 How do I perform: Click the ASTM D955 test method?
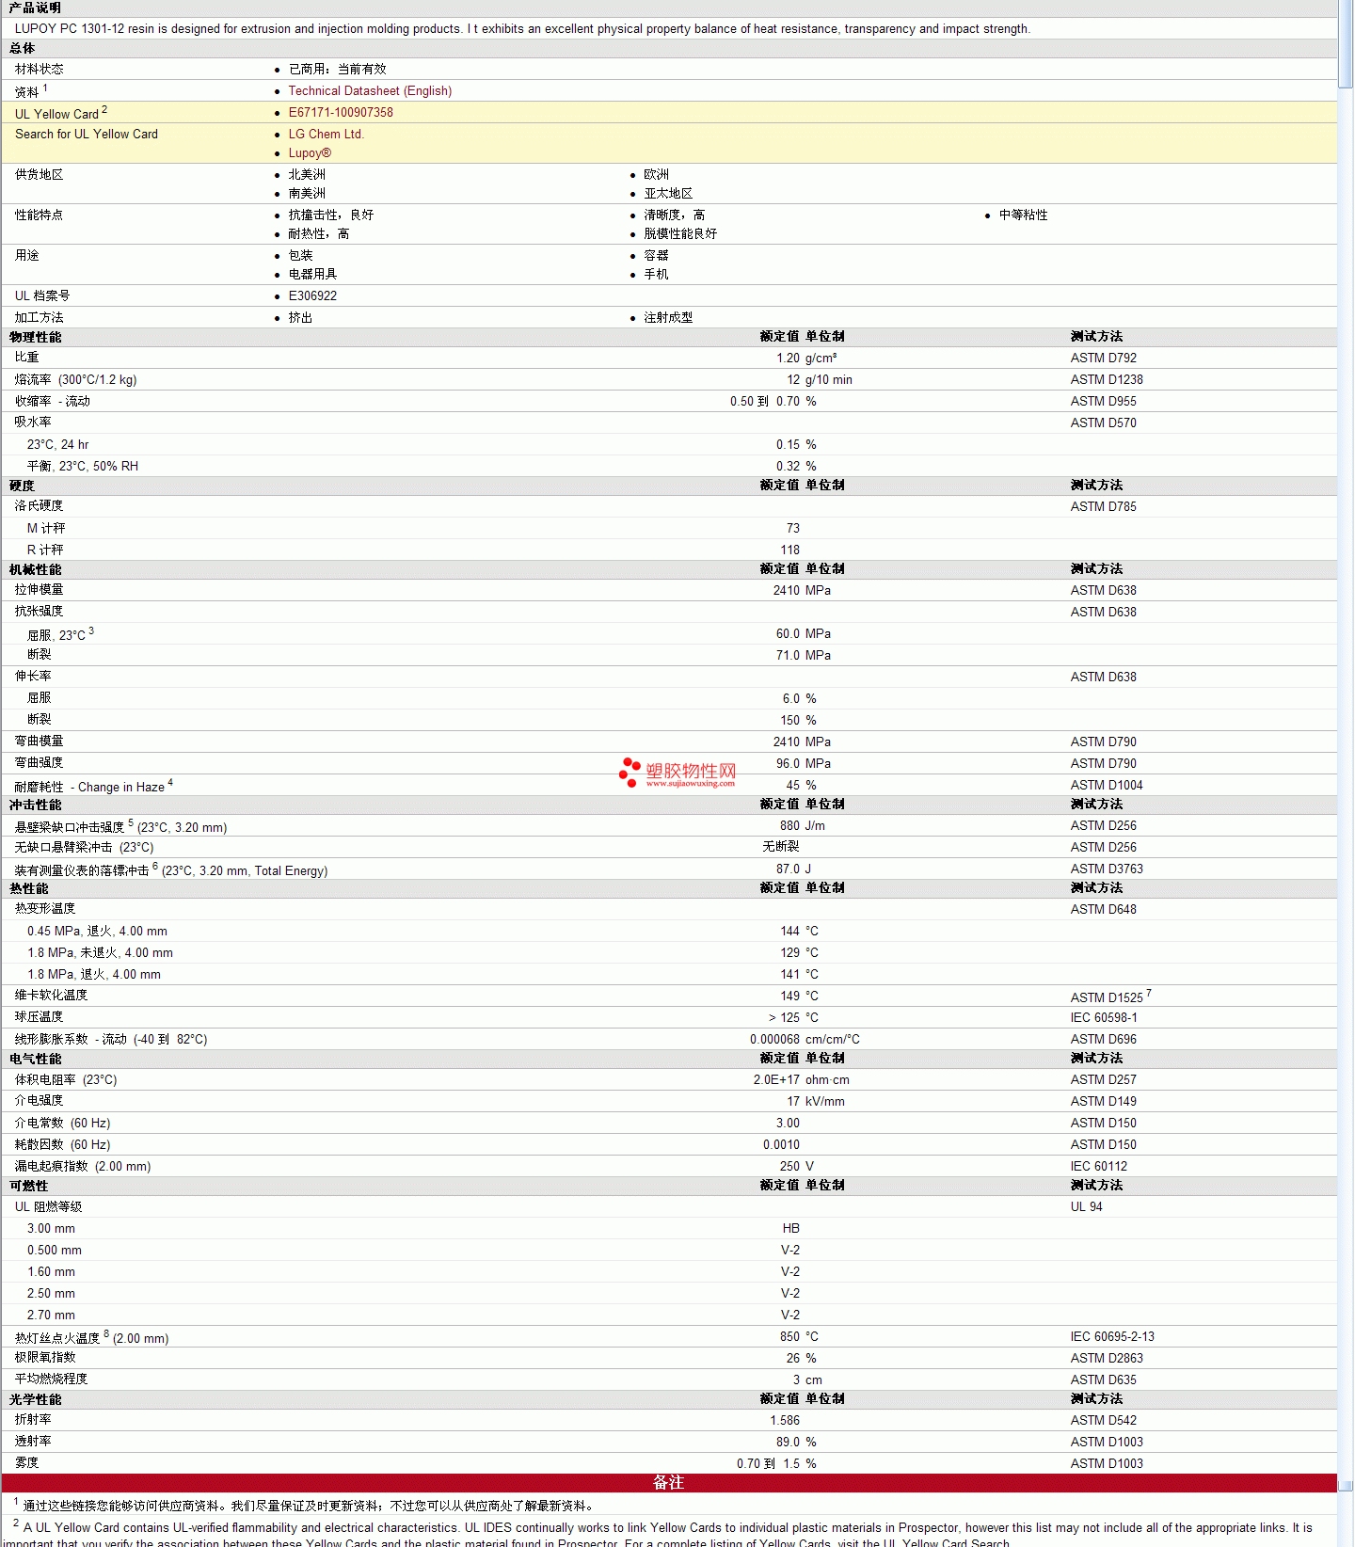pos(1103,402)
